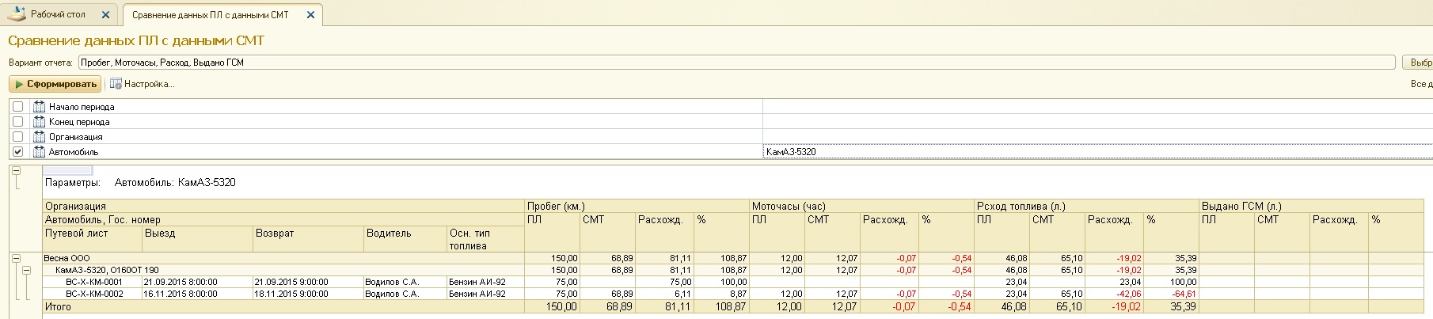Click the Настройка settings icon
The height and width of the screenshot is (319, 1433).
click(116, 84)
